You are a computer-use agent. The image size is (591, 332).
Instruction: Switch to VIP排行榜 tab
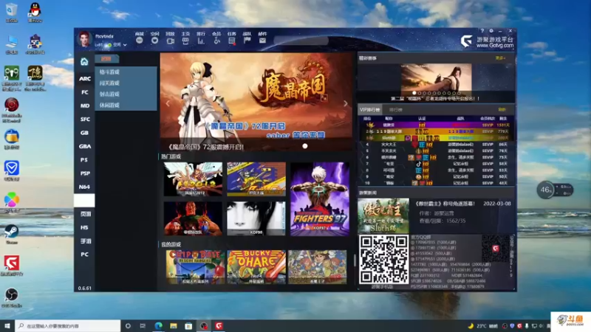pyautogui.click(x=370, y=109)
